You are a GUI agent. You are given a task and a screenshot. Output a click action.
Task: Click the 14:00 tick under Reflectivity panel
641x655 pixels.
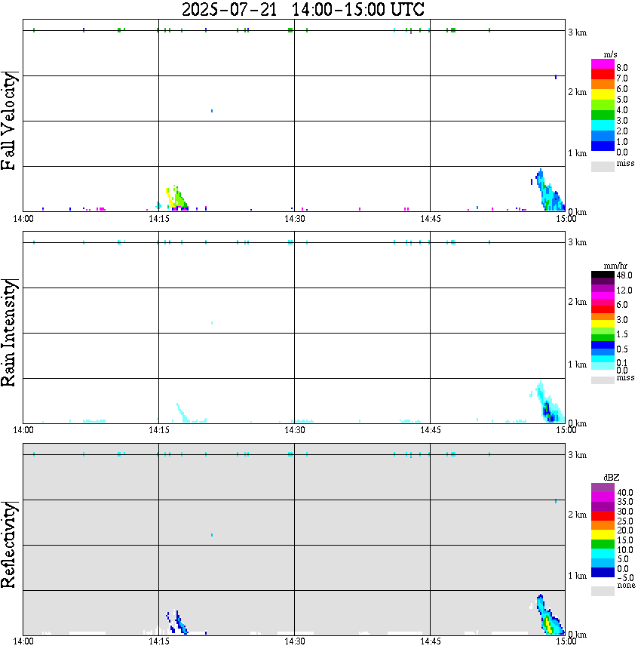[23, 641]
